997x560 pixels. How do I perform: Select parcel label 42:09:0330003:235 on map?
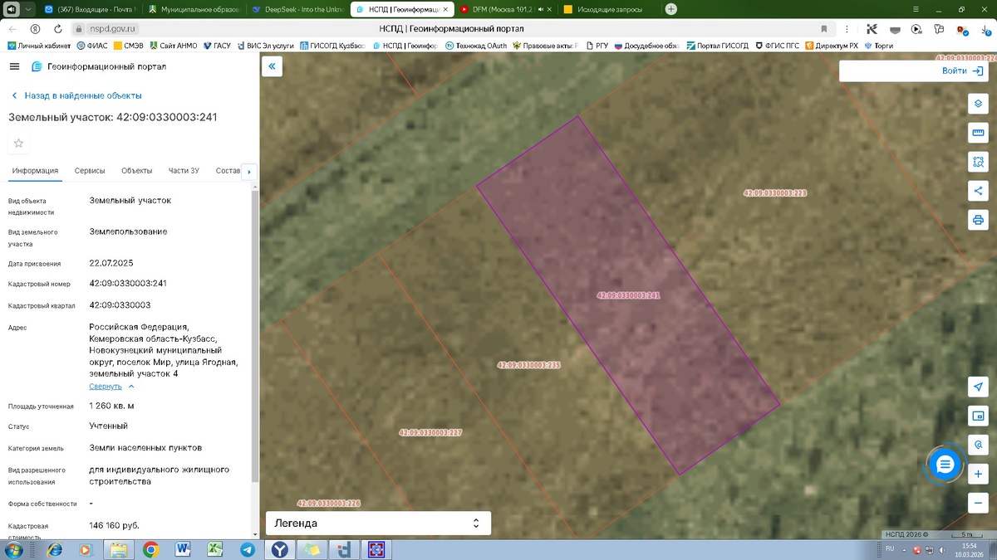pyautogui.click(x=529, y=365)
